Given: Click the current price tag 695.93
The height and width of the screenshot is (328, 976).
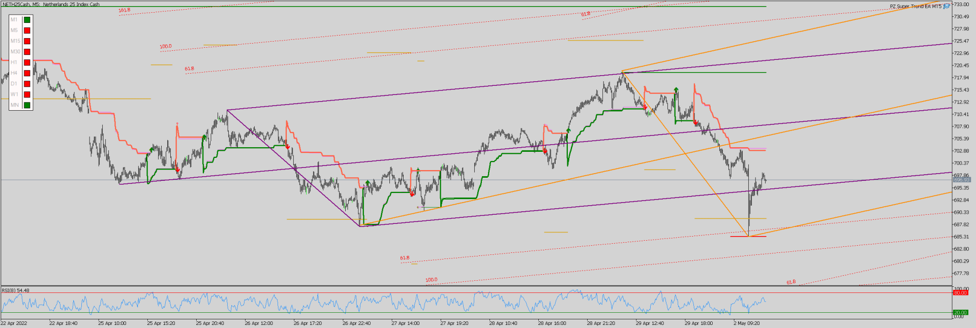Looking at the screenshot, I should pos(962,180).
